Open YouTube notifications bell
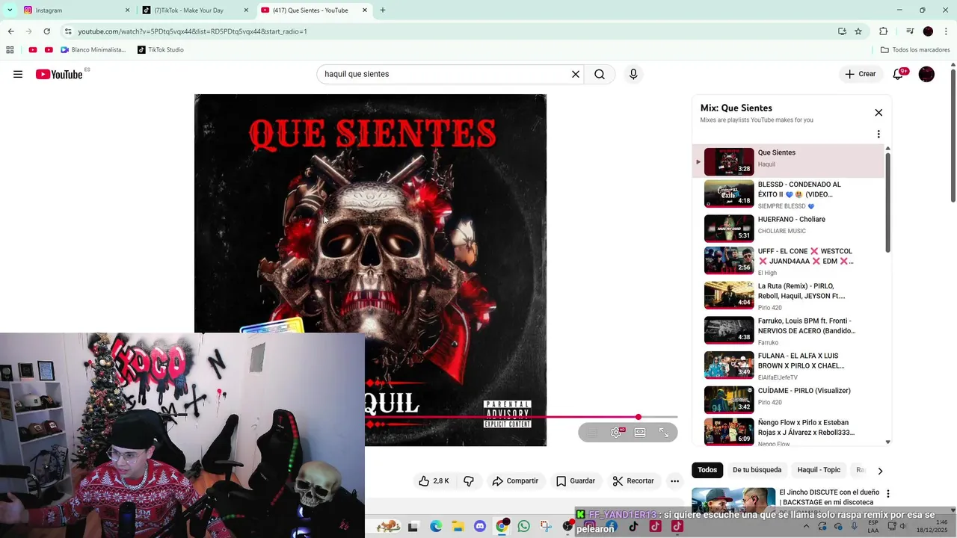957x538 pixels. (898, 74)
